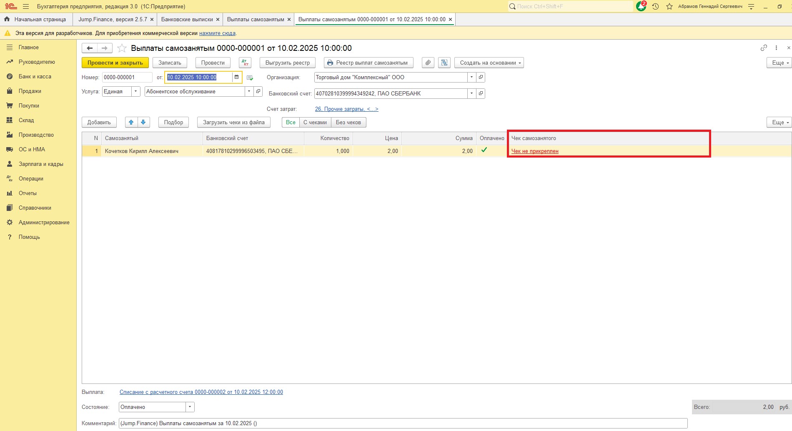Click the paperclip attached files icon

click(428, 63)
